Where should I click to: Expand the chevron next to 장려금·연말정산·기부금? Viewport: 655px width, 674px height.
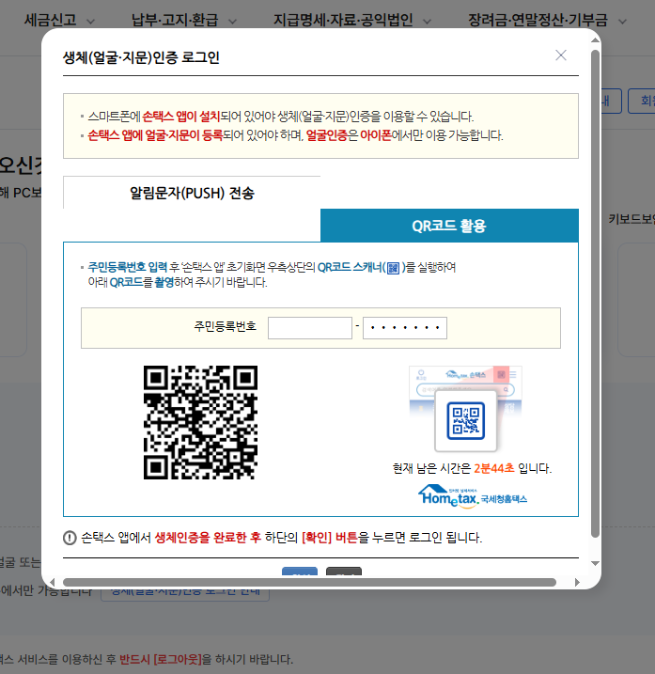(x=622, y=21)
